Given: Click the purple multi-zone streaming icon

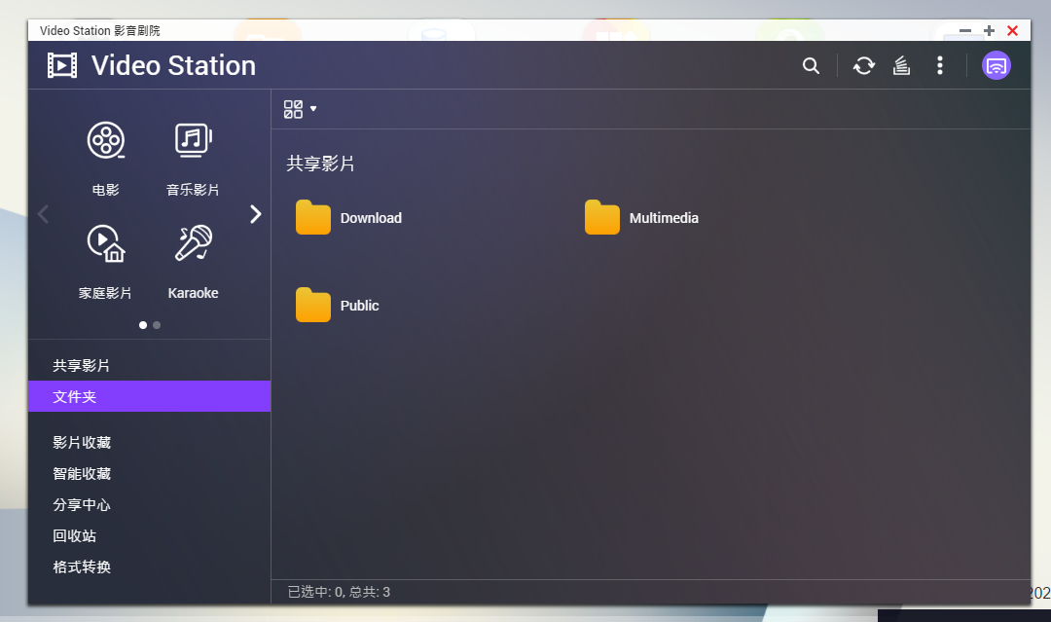Looking at the screenshot, I should [x=997, y=65].
